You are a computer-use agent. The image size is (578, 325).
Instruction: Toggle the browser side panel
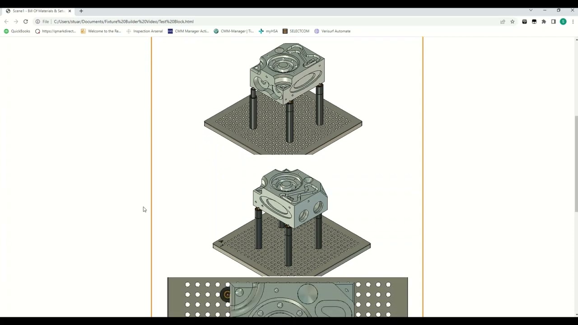click(x=553, y=22)
